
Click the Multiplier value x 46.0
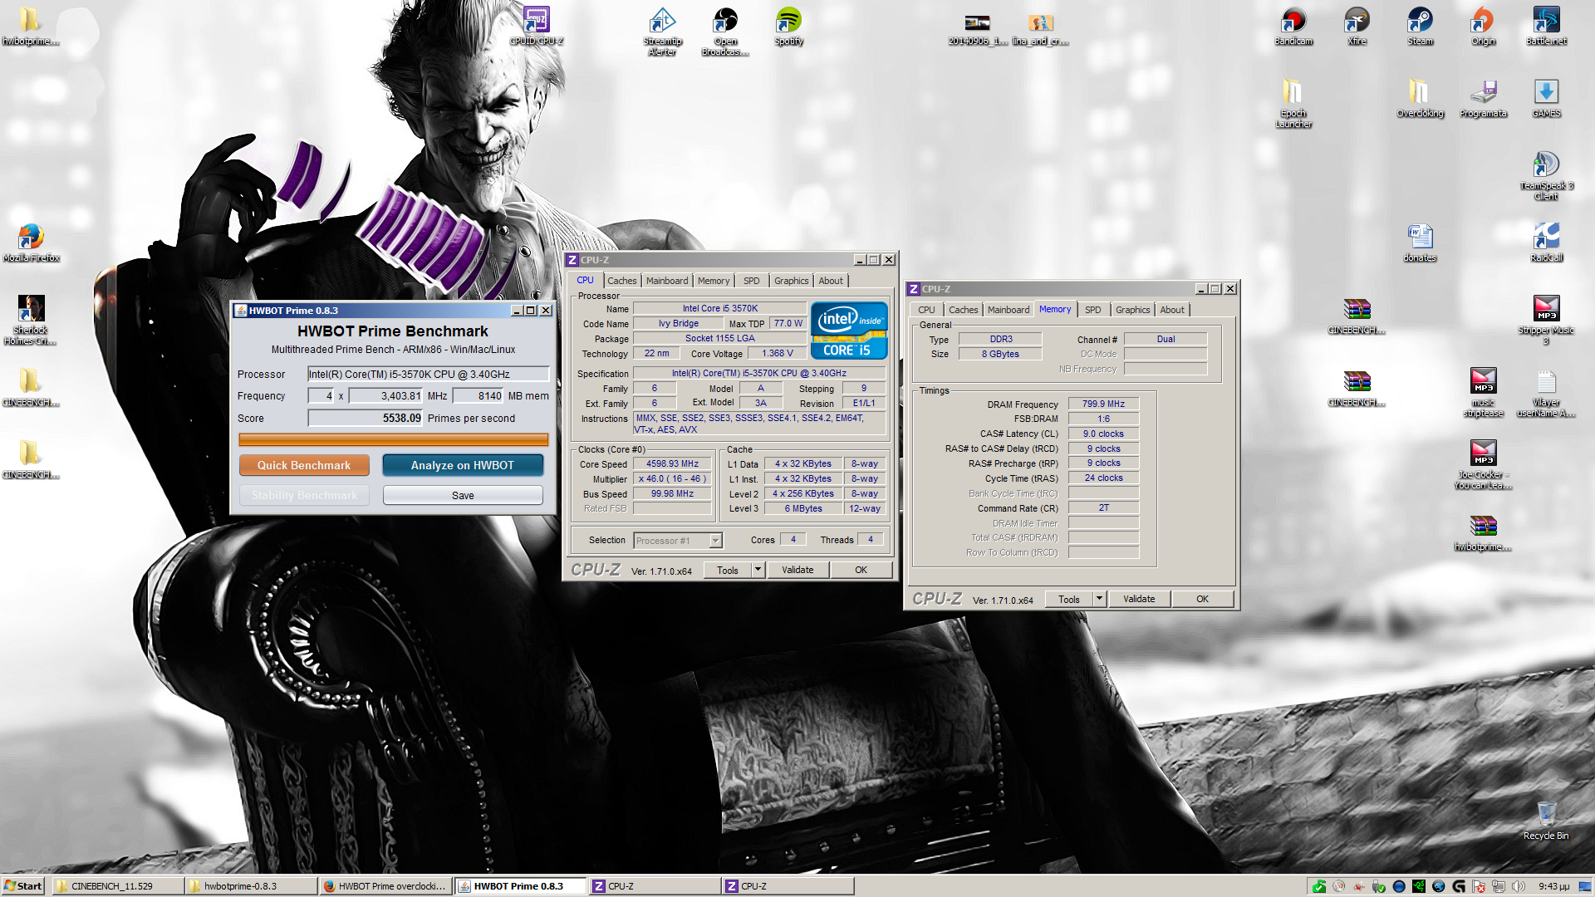click(672, 479)
